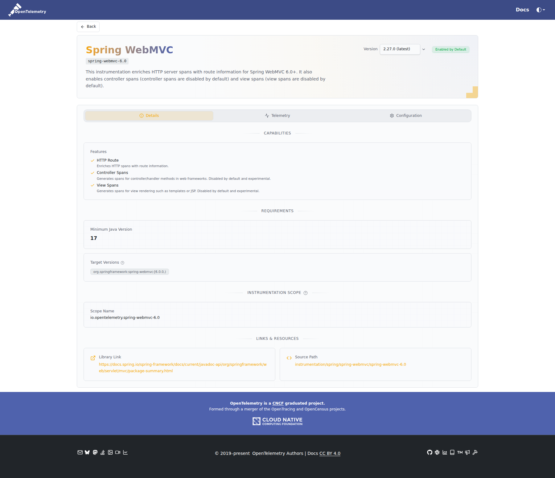The height and width of the screenshot is (478, 555).
Task: Go back using the Back button
Action: [x=88, y=27]
